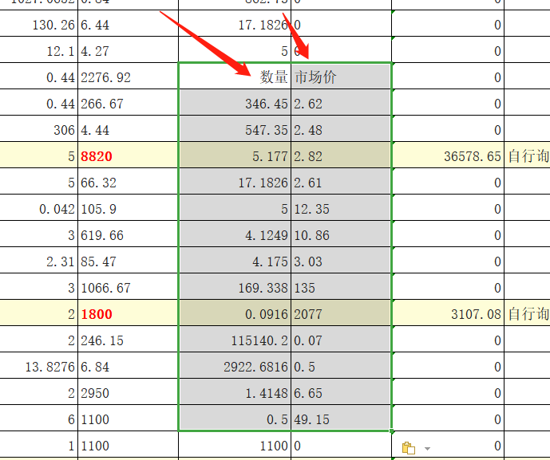The image size is (550, 460).
Task: Select the cell containing 3107.08
Action: pos(448,314)
